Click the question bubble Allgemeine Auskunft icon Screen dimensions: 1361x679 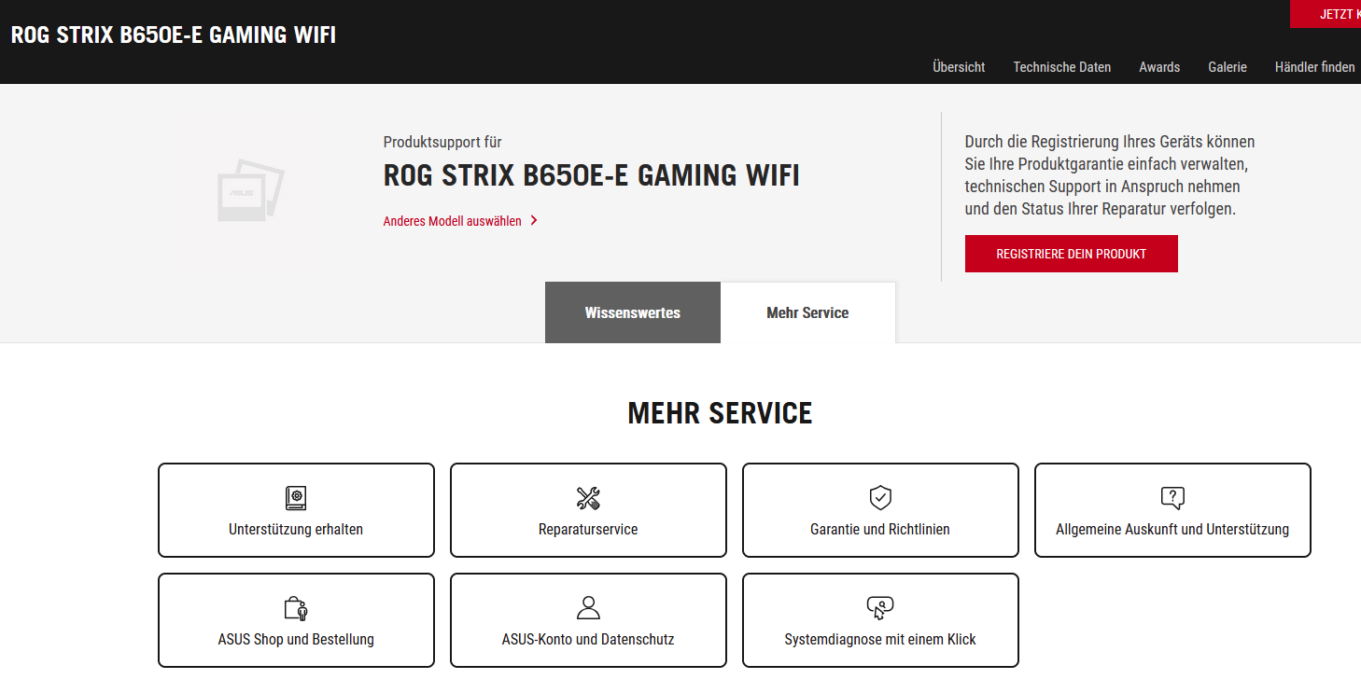click(x=1172, y=498)
